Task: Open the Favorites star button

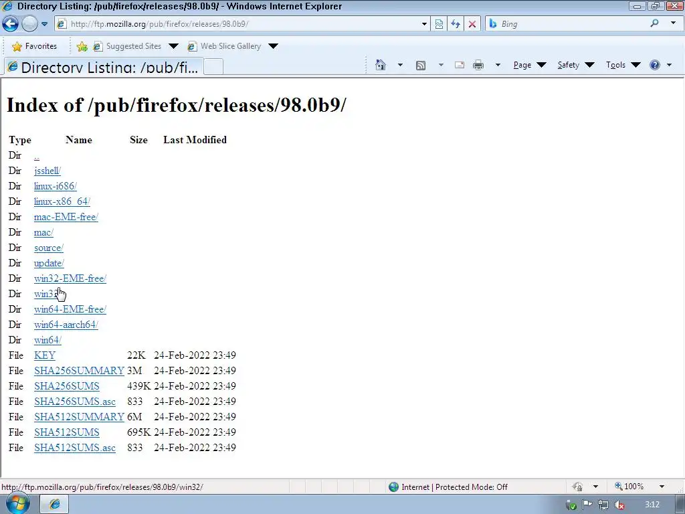Action: [35, 46]
